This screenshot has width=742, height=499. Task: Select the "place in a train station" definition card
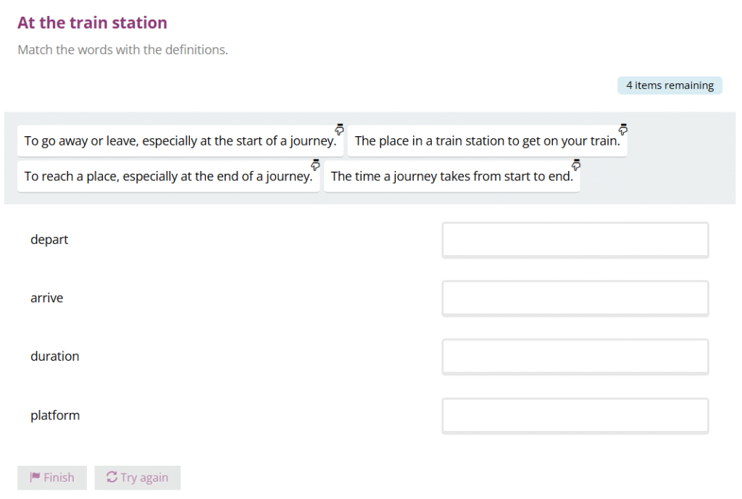coord(487,141)
